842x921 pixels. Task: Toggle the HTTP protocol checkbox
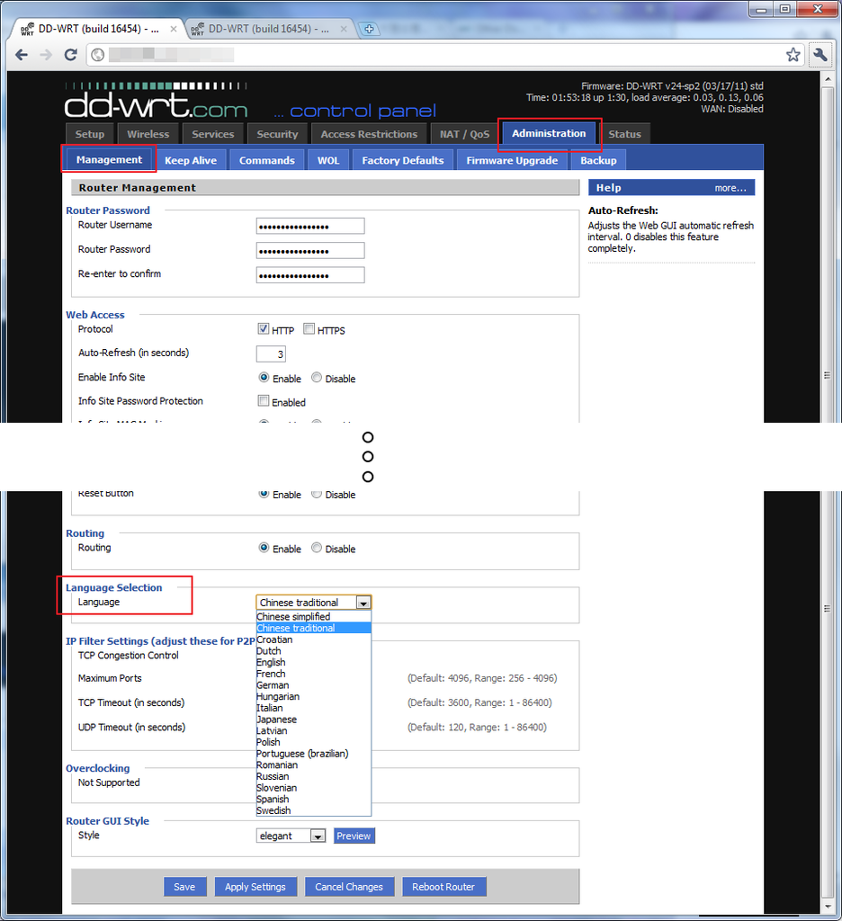[264, 329]
